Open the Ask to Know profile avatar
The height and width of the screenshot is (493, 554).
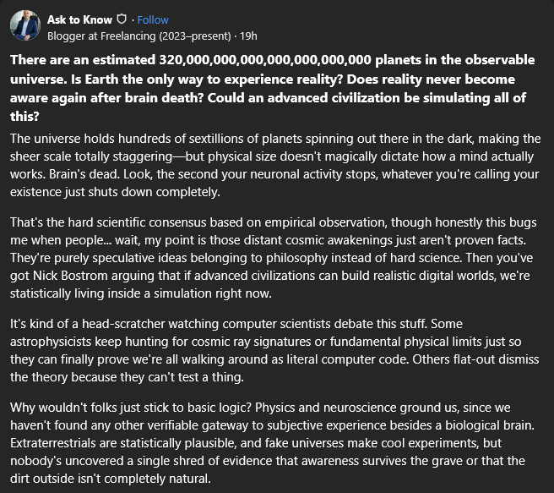(25, 25)
